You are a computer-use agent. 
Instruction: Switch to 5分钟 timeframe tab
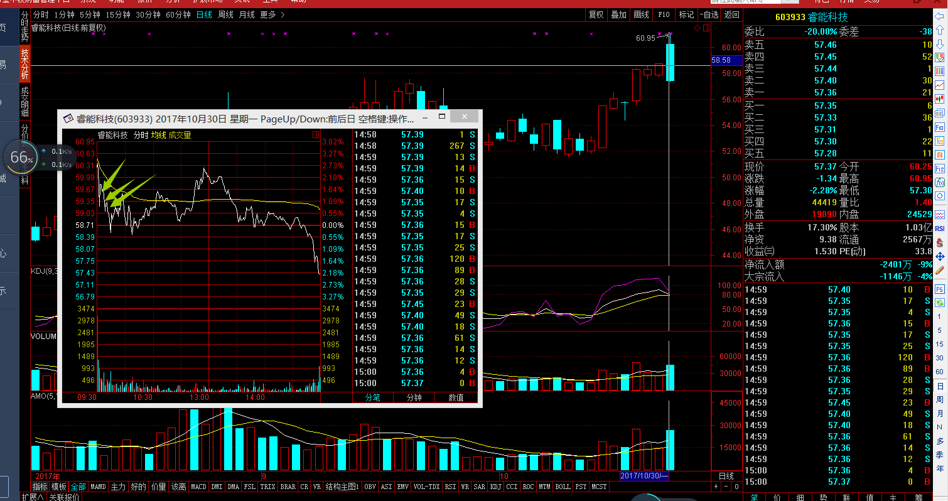90,14
